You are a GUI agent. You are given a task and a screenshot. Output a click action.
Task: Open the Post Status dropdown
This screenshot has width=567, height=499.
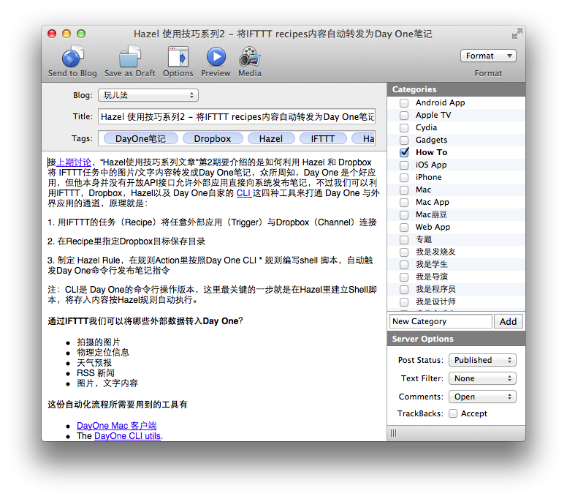click(482, 360)
